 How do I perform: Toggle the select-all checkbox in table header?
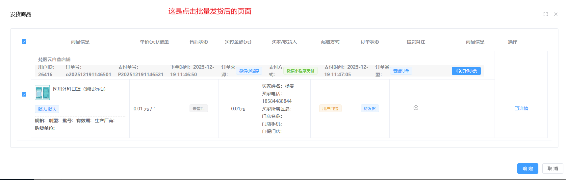pos(24,41)
